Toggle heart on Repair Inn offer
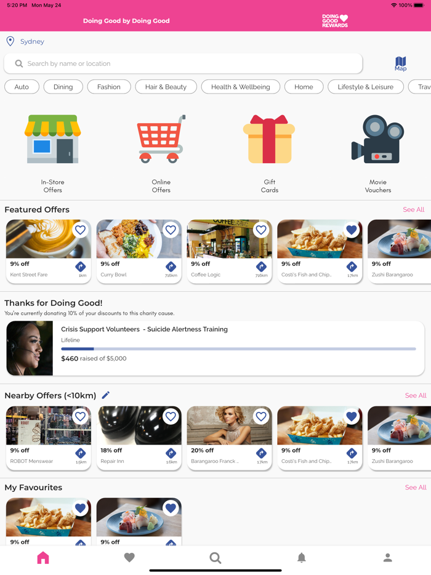 coord(171,417)
